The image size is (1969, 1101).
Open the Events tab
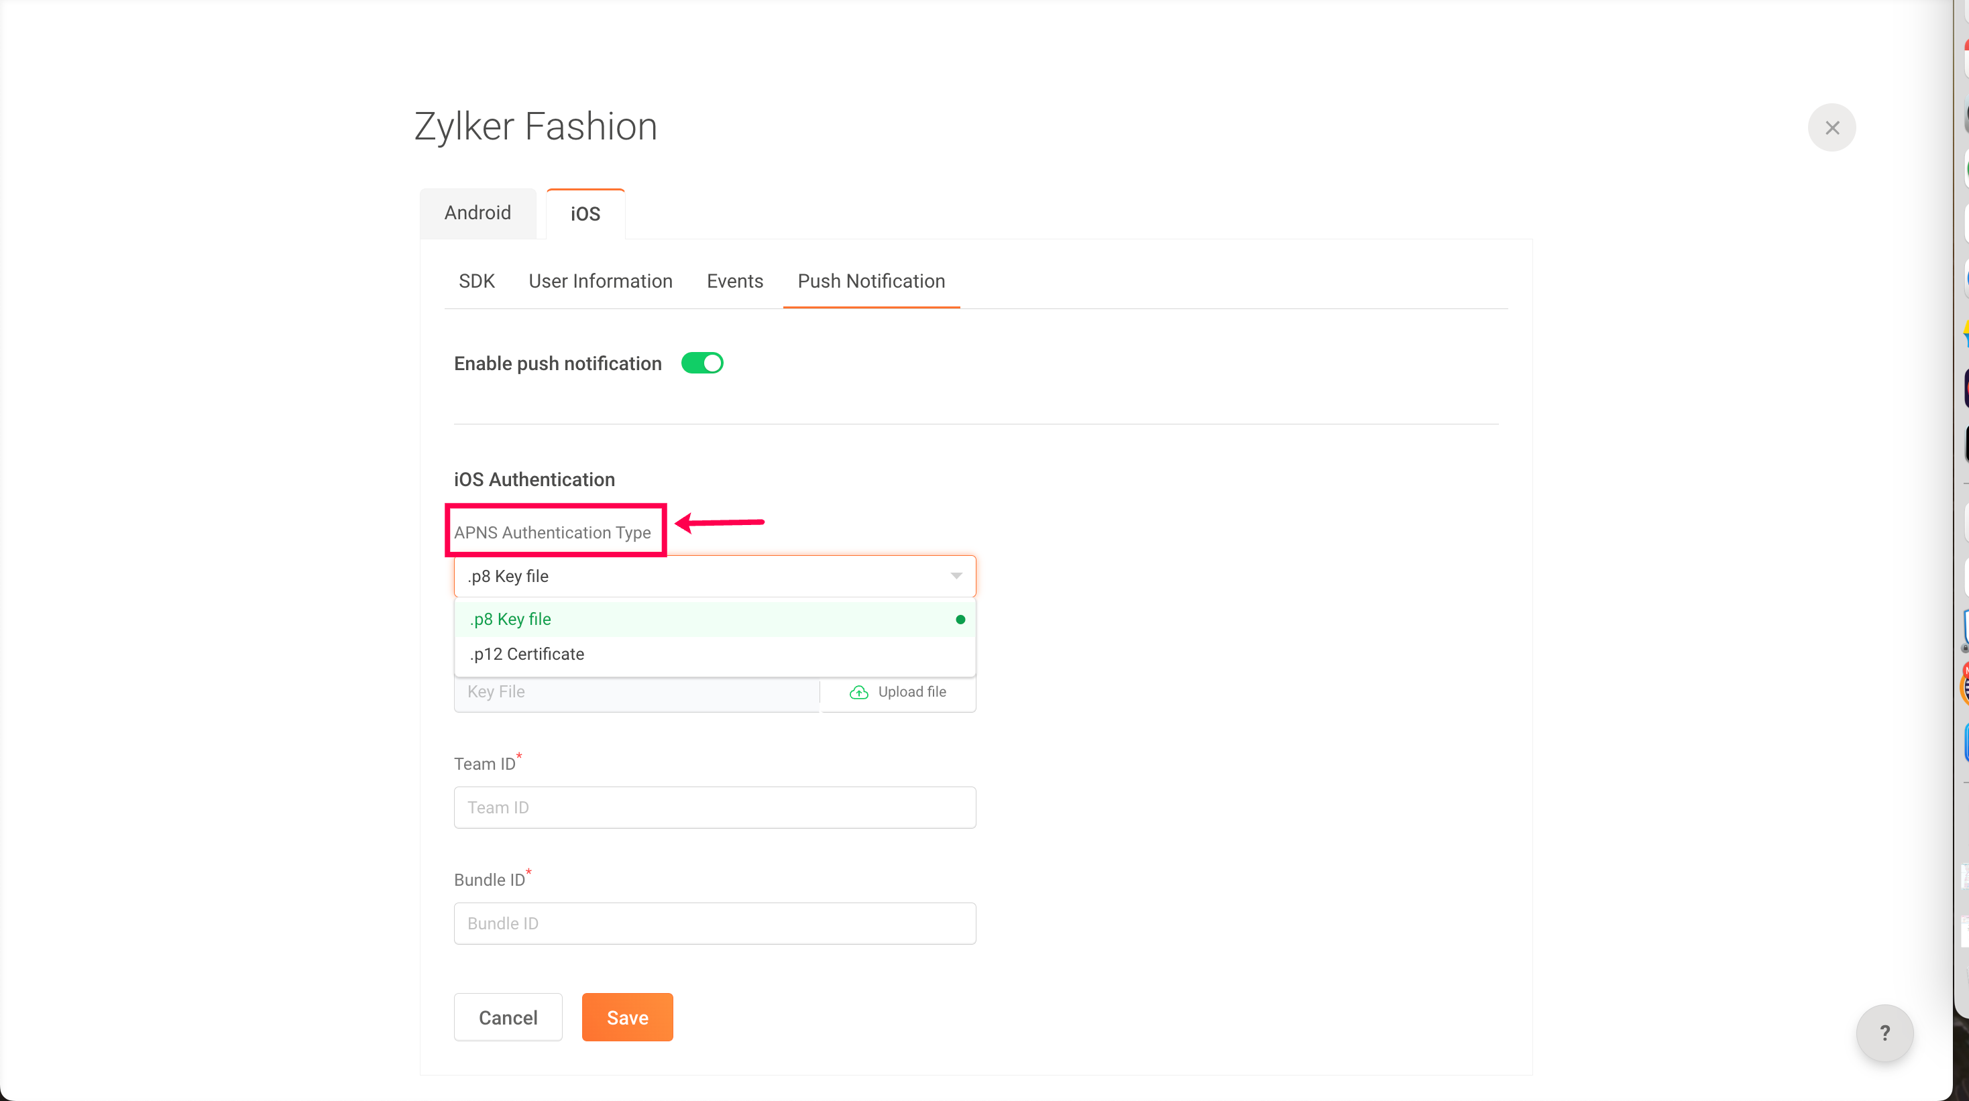(734, 281)
